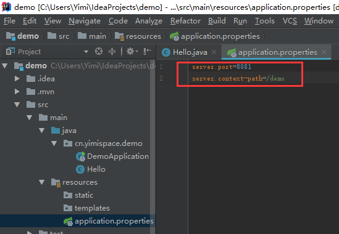Click the DemoApplication Spring class icon
The width and height of the screenshot is (339, 234).
[x=81, y=156]
